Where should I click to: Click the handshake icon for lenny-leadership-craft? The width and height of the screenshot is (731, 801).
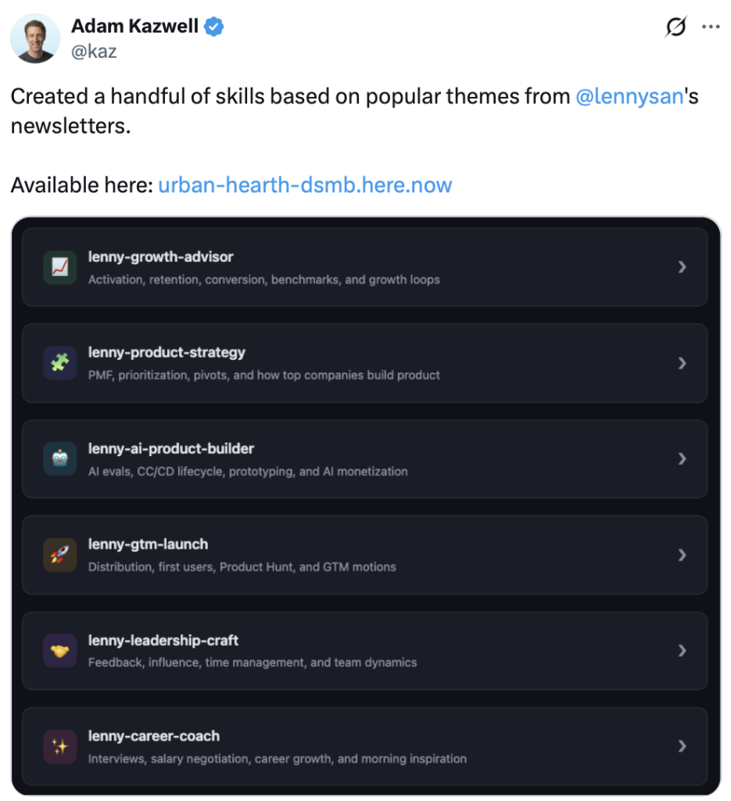coord(60,651)
